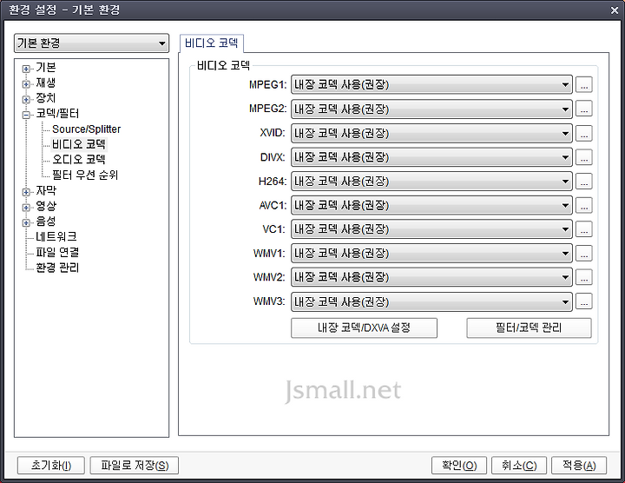The height and width of the screenshot is (483, 625).
Task: Select the 장치 tree label
Action: click(x=46, y=98)
